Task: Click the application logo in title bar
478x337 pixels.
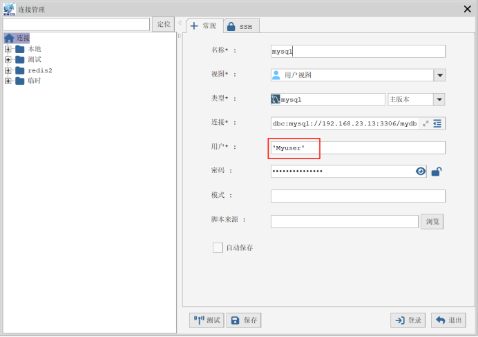Action: click(9, 9)
